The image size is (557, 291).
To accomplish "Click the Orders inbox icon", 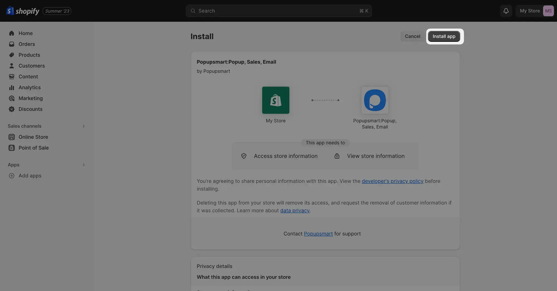I will pos(11,44).
